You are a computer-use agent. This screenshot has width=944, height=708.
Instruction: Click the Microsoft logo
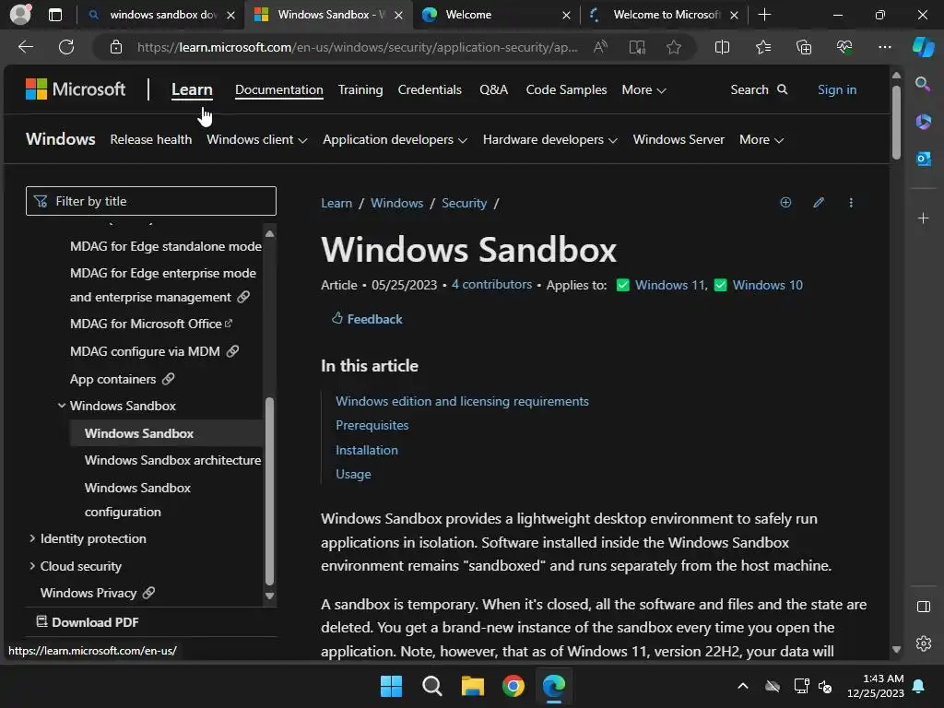(76, 89)
